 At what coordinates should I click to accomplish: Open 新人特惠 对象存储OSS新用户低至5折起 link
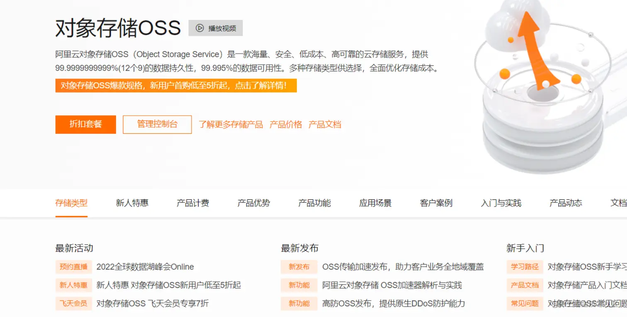click(168, 285)
